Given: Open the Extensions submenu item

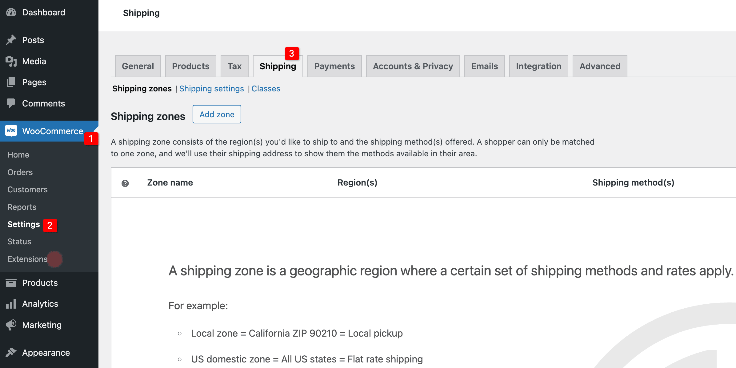Looking at the screenshot, I should [27, 259].
